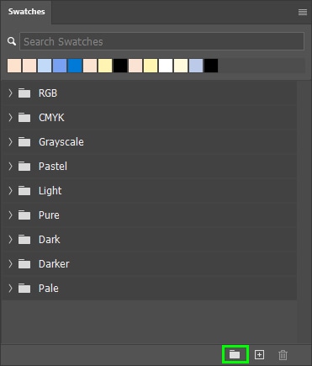This screenshot has height=366, width=312.
Task: Pick the first peach recent swatch
Action: point(14,66)
